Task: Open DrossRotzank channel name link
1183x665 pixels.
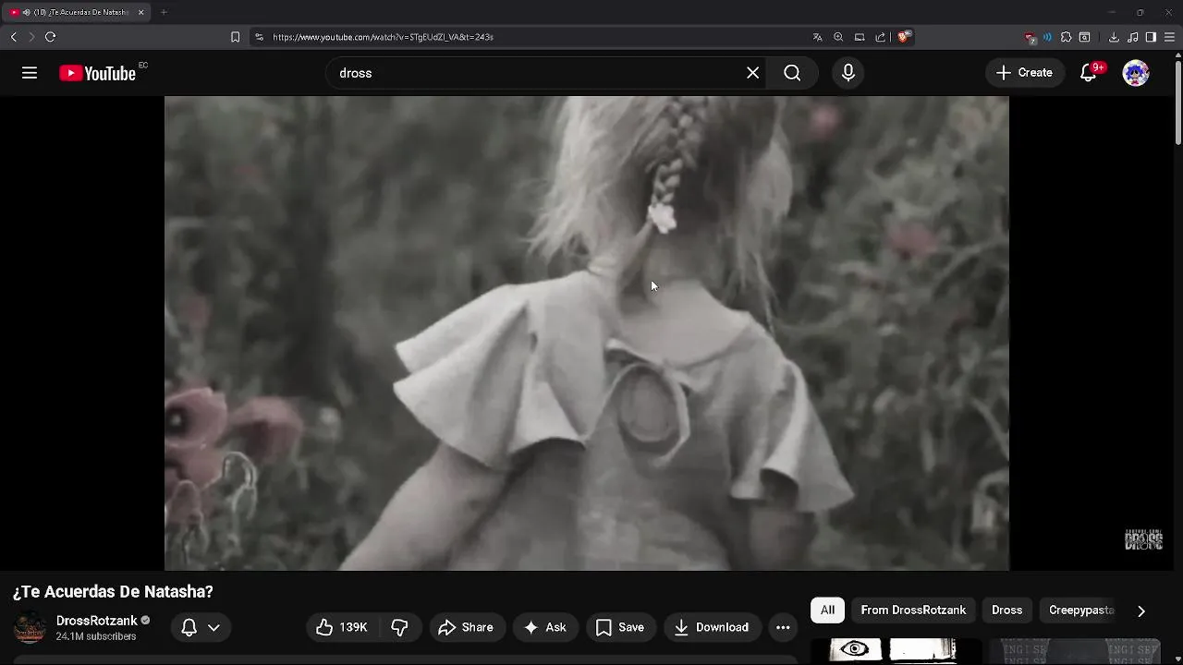Action: (x=97, y=621)
